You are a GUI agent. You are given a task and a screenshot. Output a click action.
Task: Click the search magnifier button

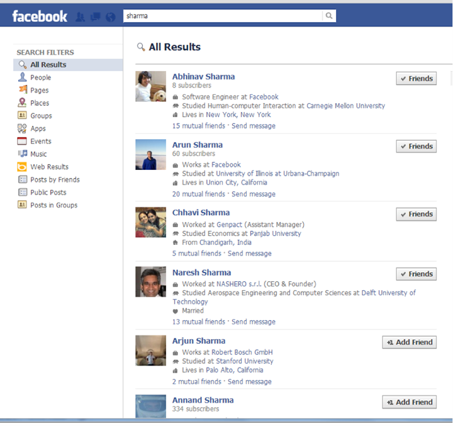329,16
